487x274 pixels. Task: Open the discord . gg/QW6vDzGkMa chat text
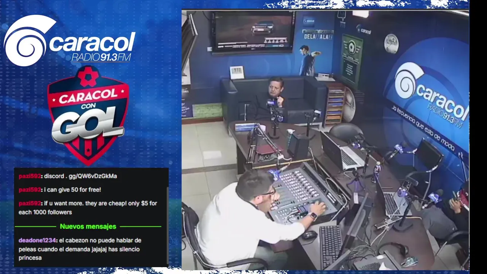(81, 176)
